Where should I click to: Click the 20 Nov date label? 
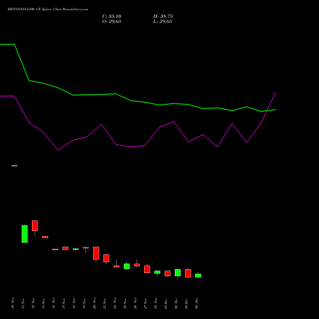(94, 303)
